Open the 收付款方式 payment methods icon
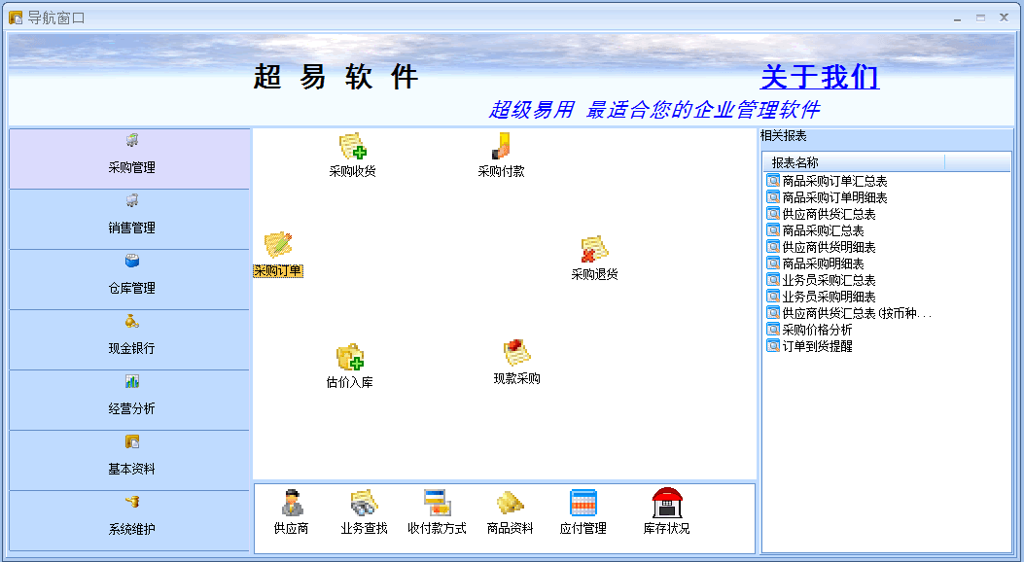This screenshot has width=1024, height=562. [x=437, y=505]
